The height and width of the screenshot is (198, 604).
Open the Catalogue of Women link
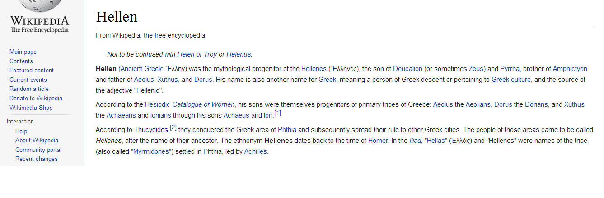tap(203, 104)
